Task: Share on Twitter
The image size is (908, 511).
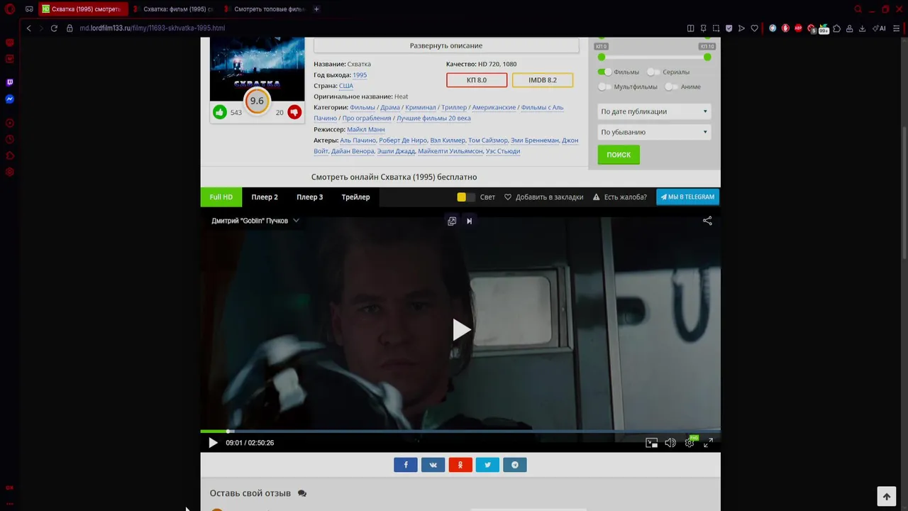Action: pyautogui.click(x=487, y=465)
